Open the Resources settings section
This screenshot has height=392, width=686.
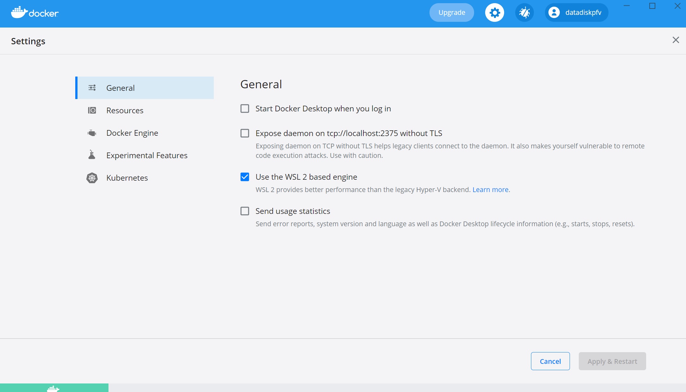pyautogui.click(x=145, y=110)
